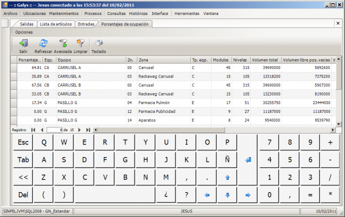Tap the ¿ inverted question mark key

[166, 195]
